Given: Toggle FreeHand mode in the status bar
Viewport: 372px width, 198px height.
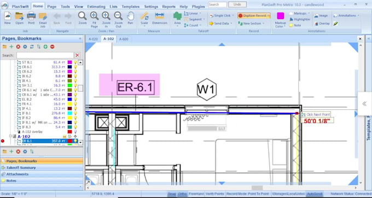Looking at the screenshot, I should coord(196,194).
